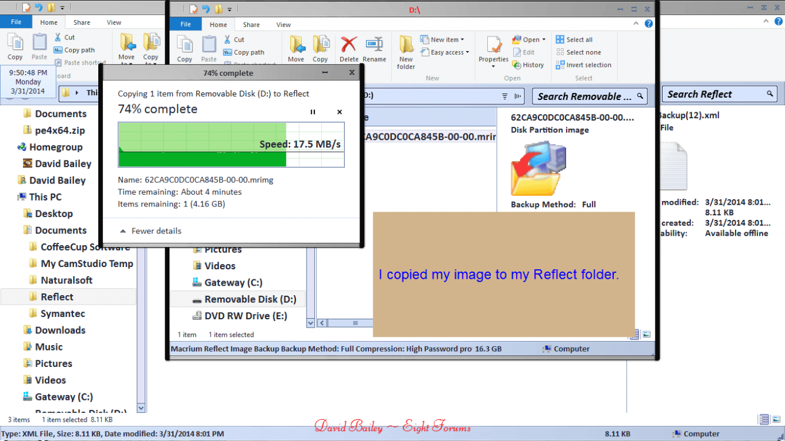
Task: Click the Search Reflect field
Action: 720,94
